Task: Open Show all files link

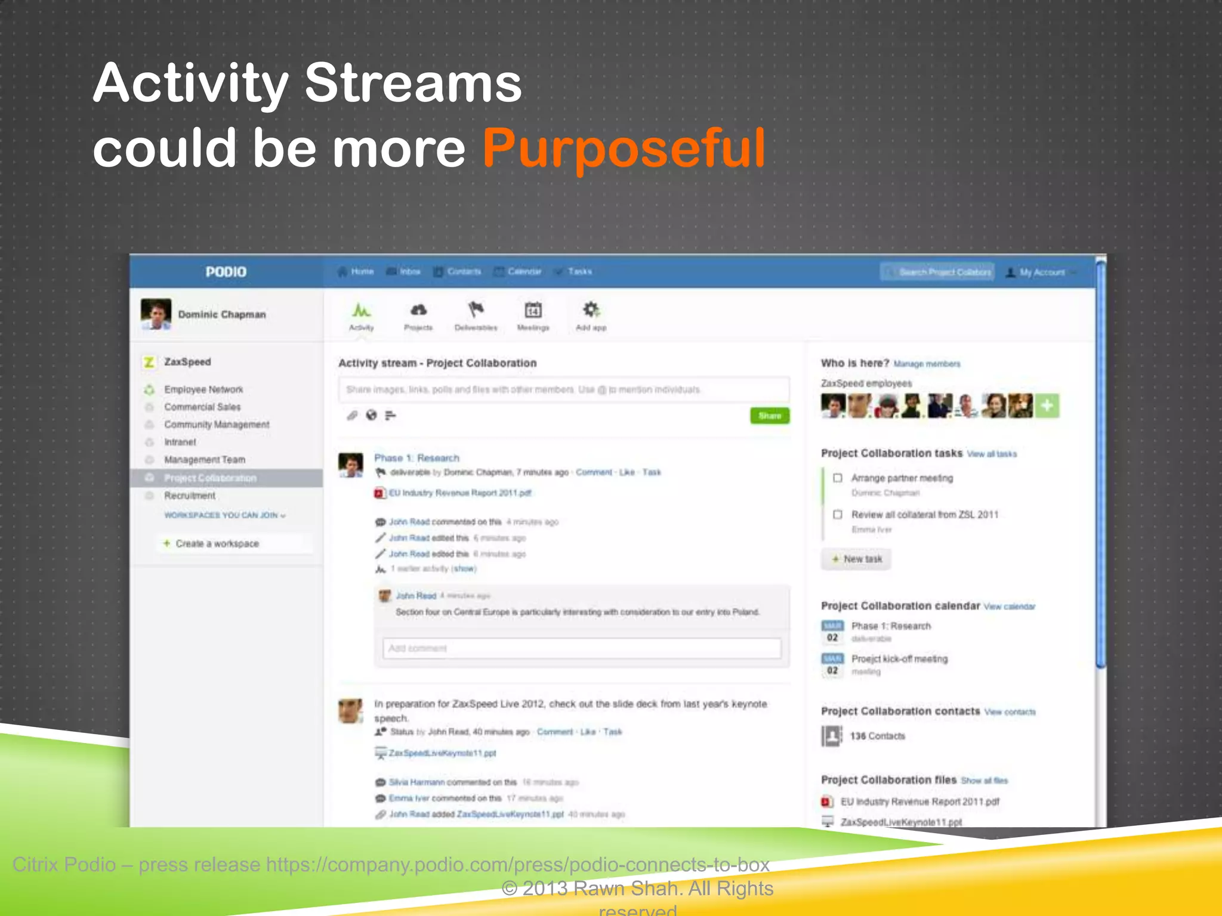Action: click(x=985, y=781)
